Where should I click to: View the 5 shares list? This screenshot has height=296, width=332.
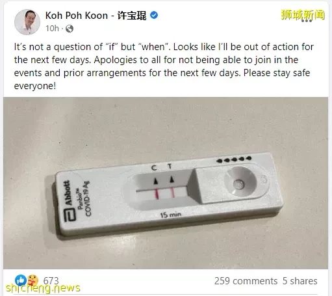(300, 281)
